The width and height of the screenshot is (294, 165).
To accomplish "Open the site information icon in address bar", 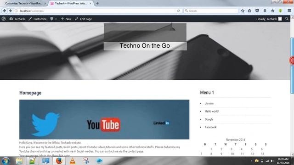I will tap(17, 11).
